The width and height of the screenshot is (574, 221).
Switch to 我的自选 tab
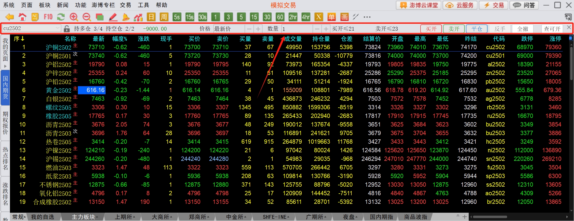42,217
